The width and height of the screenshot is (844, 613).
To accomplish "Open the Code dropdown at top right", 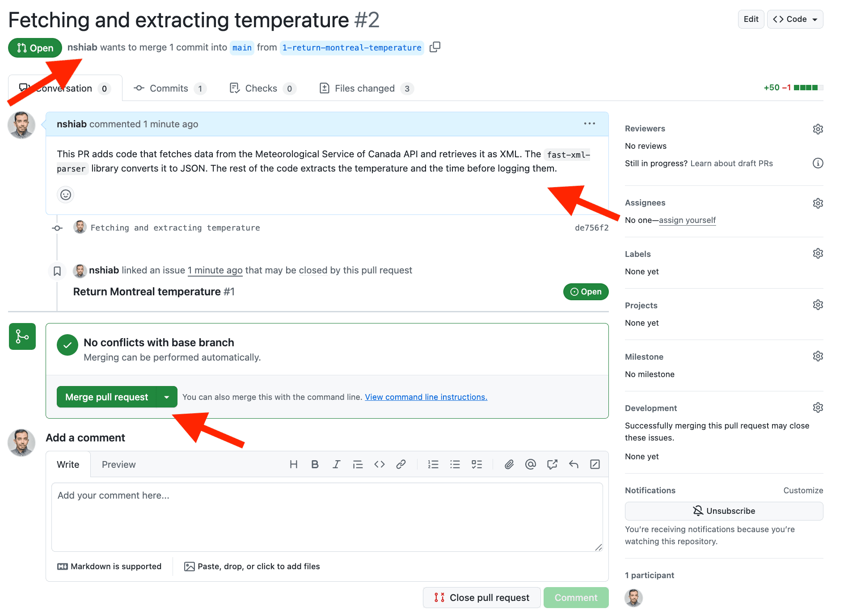I will point(795,19).
